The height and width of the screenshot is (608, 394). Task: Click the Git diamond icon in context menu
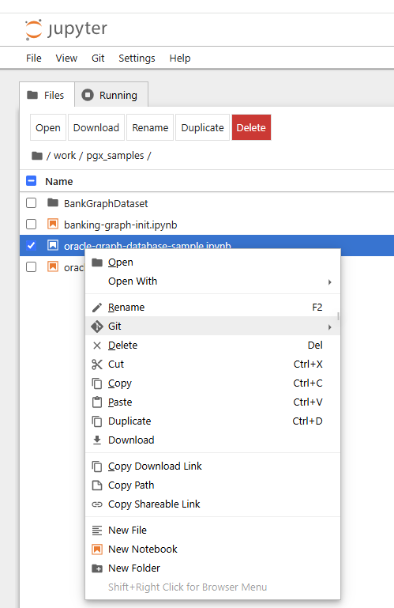[97, 327]
